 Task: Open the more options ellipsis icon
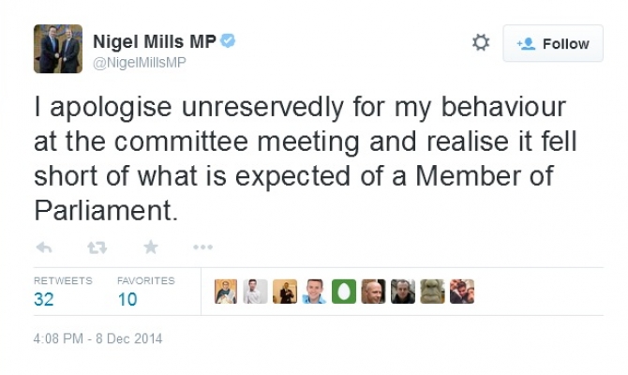click(x=202, y=247)
